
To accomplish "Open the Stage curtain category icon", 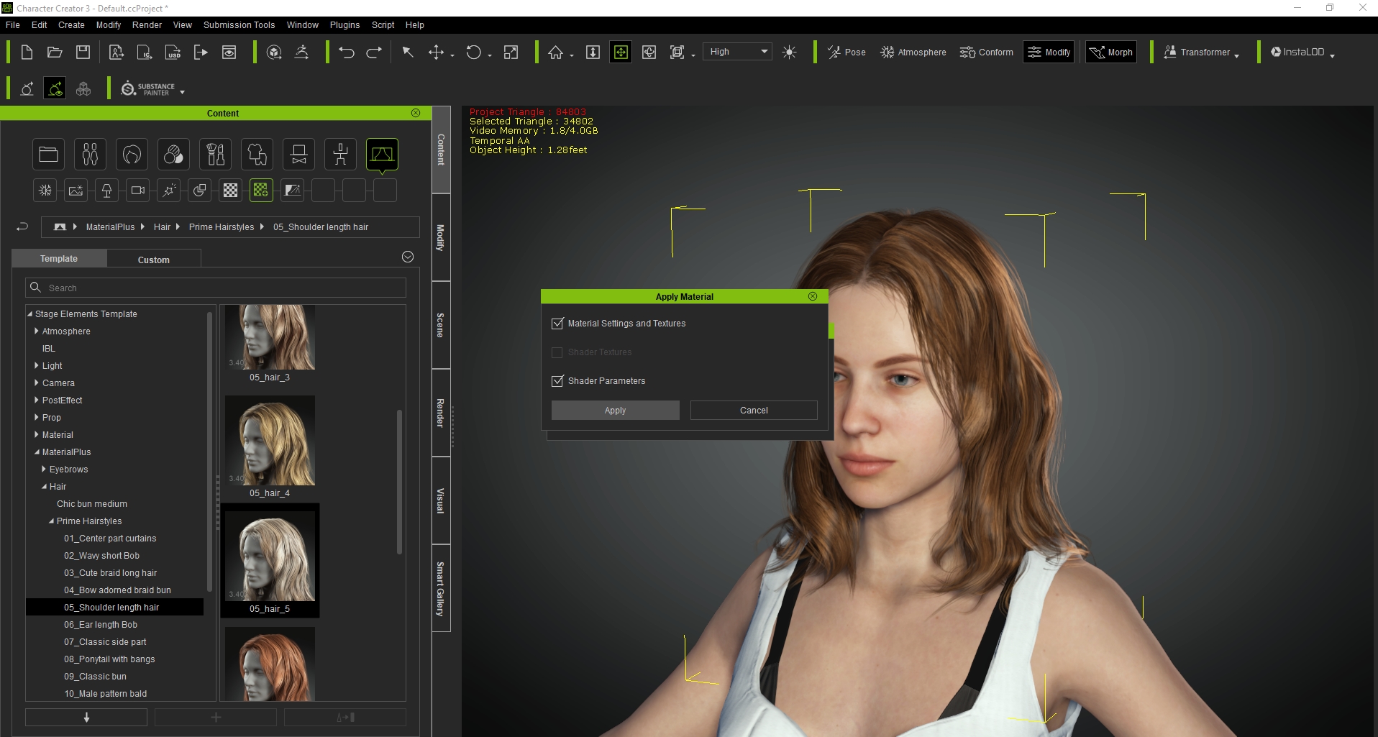I will 382,154.
